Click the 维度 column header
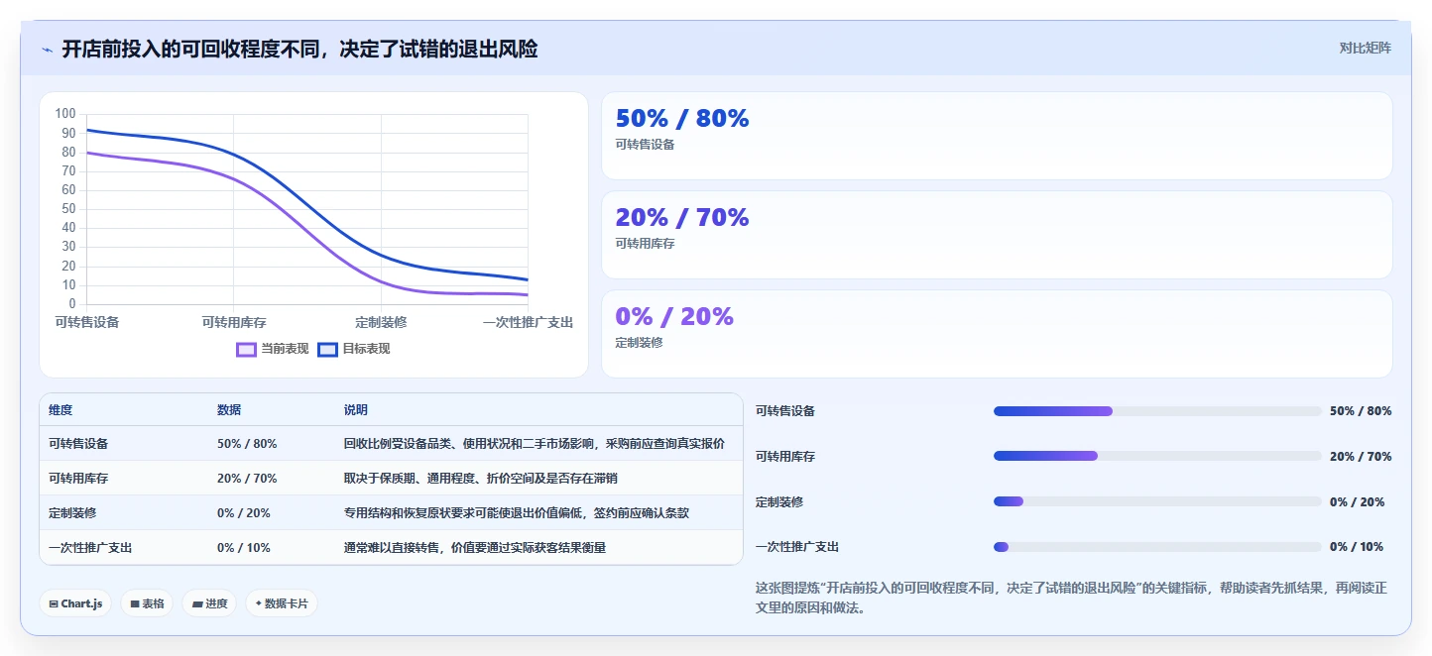The width and height of the screenshot is (1432, 656). (x=60, y=410)
